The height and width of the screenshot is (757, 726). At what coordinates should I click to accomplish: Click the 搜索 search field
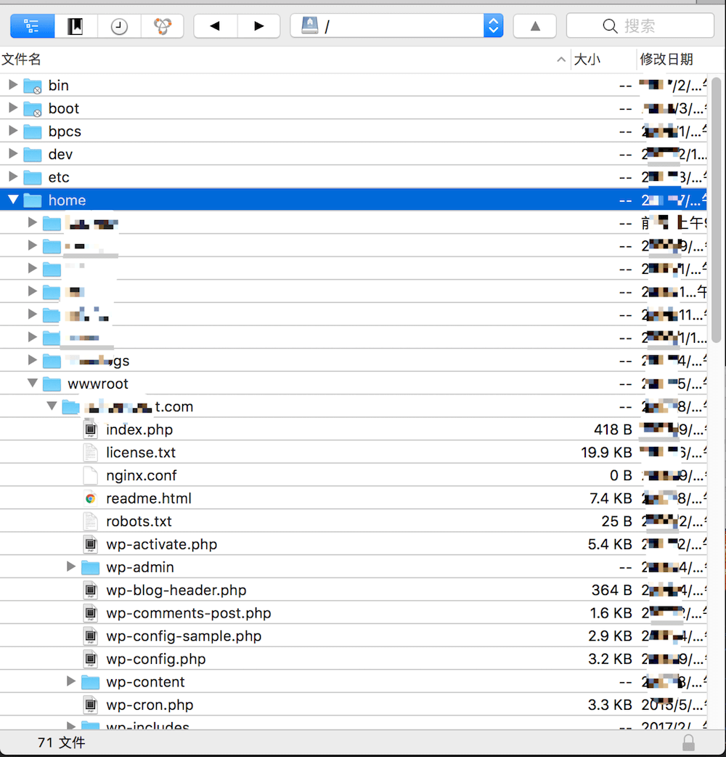(x=640, y=26)
